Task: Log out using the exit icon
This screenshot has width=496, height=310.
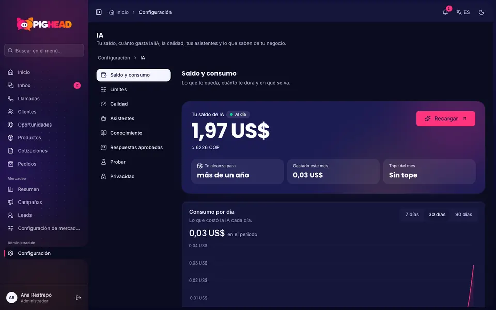Action: [x=79, y=298]
